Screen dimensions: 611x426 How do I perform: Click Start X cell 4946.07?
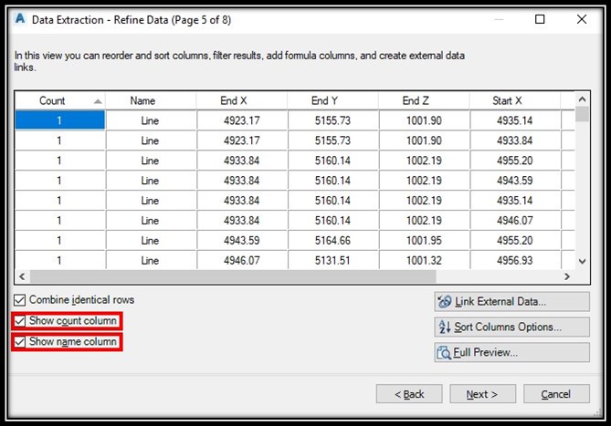515,221
